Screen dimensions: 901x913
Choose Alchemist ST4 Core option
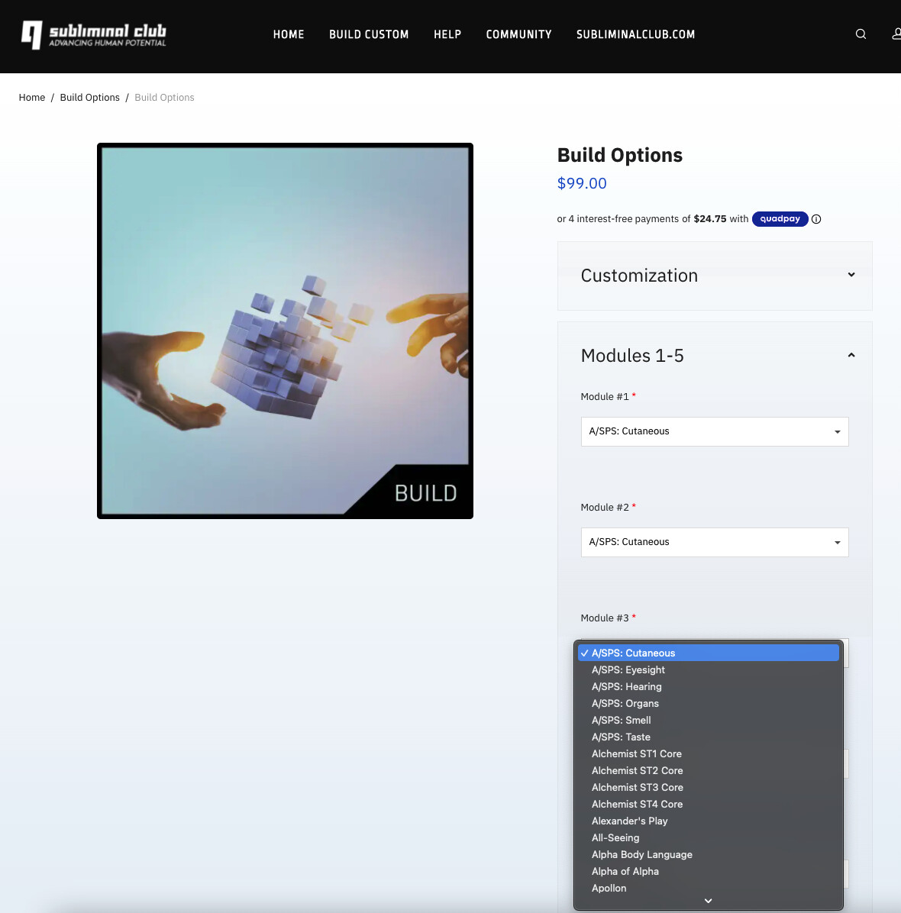(709, 804)
